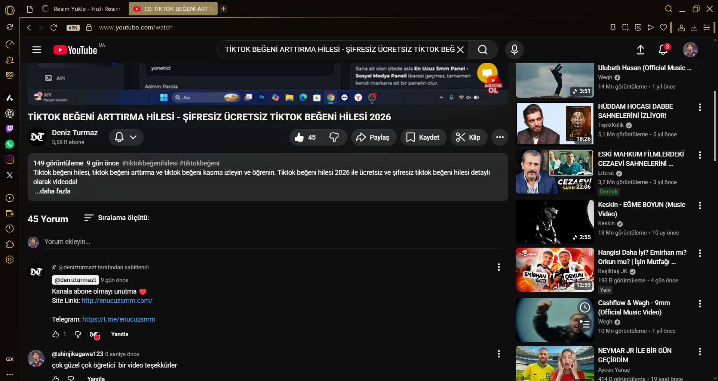Open the YouTube hamburger guide menu
The width and height of the screenshot is (718, 381).
coord(37,50)
